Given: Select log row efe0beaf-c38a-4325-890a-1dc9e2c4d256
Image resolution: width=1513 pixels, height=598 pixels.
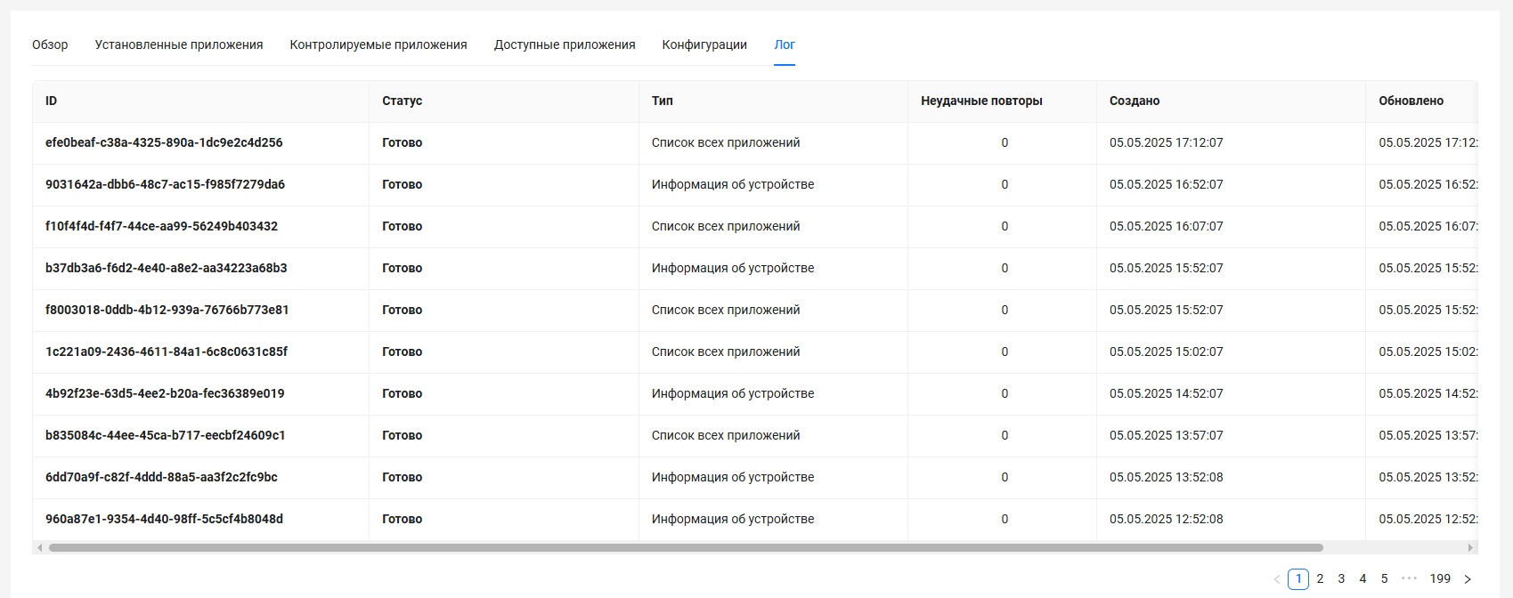Looking at the screenshot, I should (x=164, y=143).
